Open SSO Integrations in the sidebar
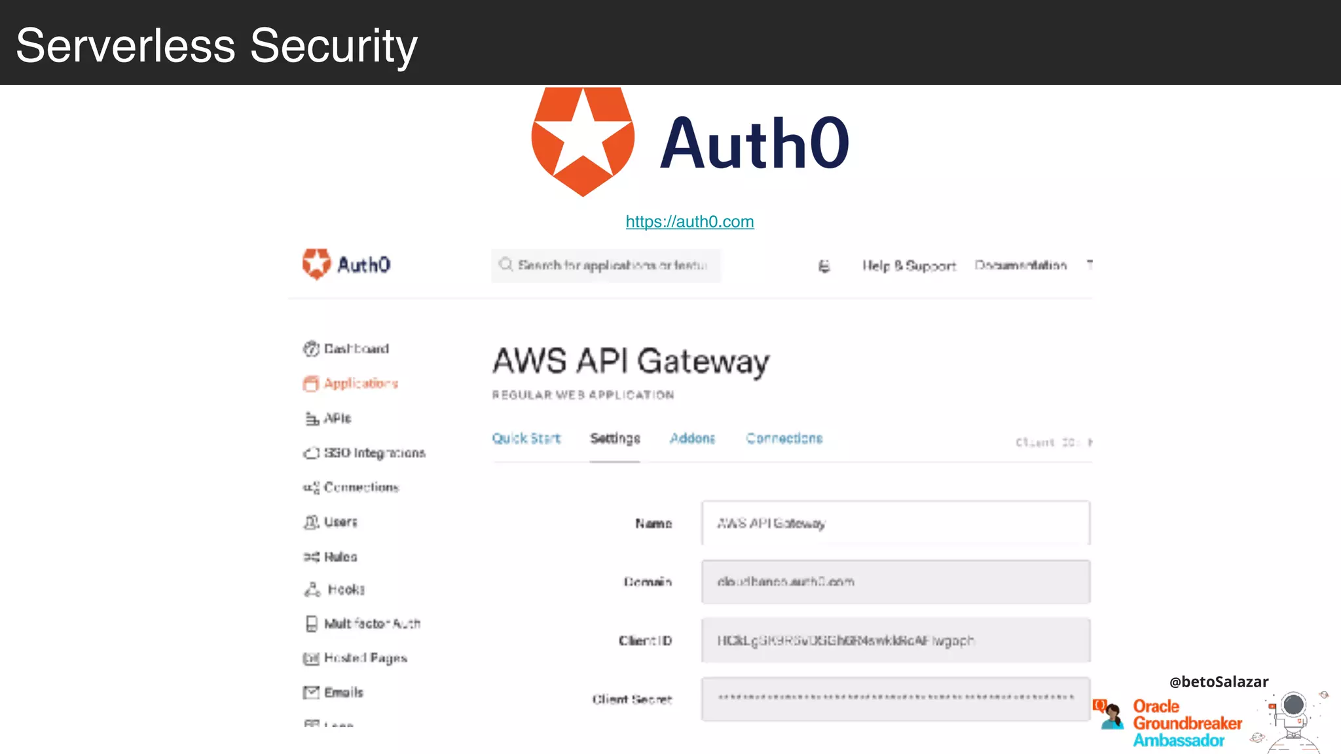This screenshot has height=754, width=1341. click(375, 453)
